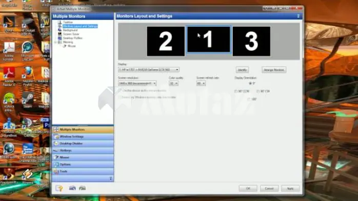Open The Weather Channel App desktop shortcut
358x201 pixels.
(28, 152)
